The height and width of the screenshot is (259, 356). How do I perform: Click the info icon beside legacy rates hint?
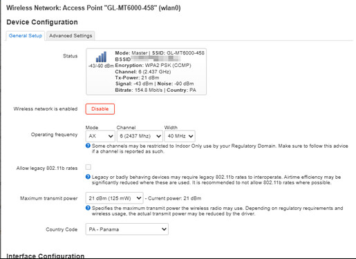88,177
